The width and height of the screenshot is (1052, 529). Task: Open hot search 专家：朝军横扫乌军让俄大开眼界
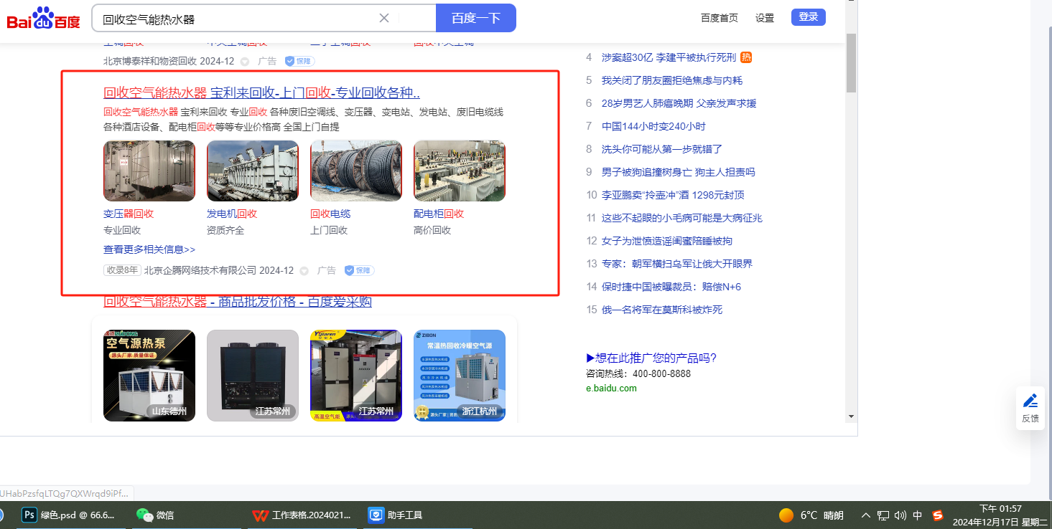click(677, 264)
